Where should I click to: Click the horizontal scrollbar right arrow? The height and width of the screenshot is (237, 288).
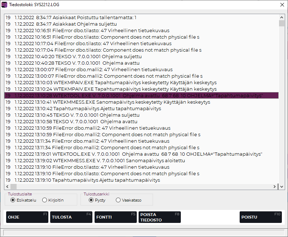coord(276,187)
